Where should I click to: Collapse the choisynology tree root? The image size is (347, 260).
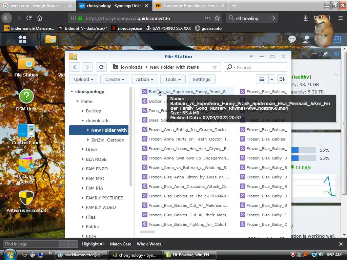(72, 91)
